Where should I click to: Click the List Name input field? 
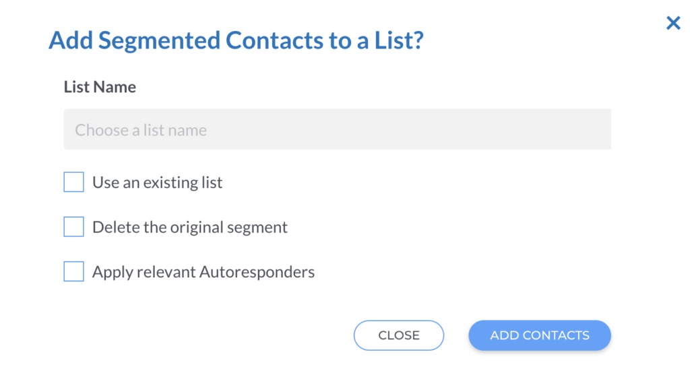pyautogui.click(x=337, y=129)
